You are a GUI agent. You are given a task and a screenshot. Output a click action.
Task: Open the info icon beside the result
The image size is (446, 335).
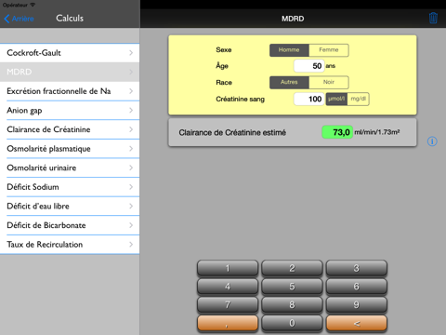pyautogui.click(x=432, y=141)
